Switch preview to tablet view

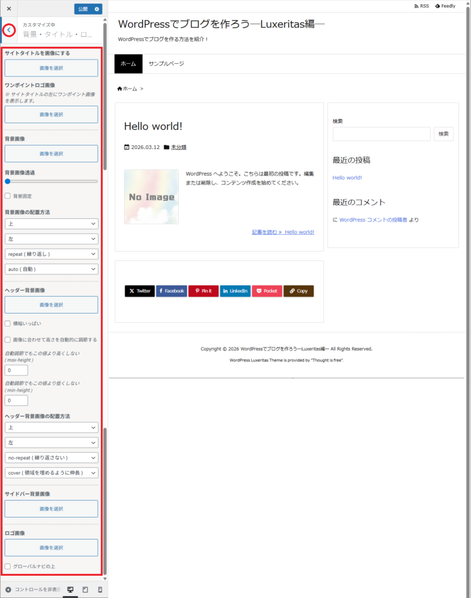pyautogui.click(x=85, y=590)
